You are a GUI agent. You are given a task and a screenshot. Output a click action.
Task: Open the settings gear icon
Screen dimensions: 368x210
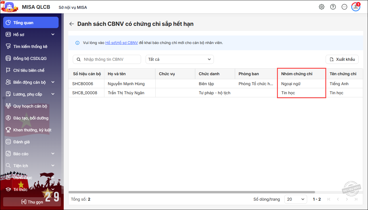(x=322, y=7)
